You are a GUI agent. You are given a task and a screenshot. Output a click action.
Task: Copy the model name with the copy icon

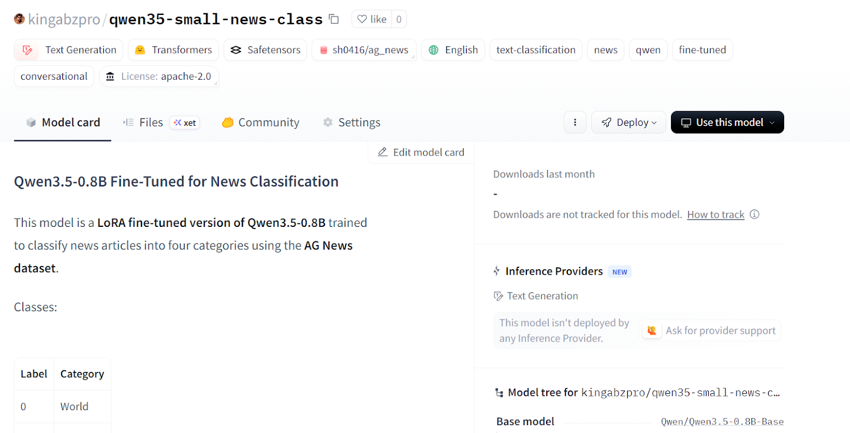click(334, 19)
